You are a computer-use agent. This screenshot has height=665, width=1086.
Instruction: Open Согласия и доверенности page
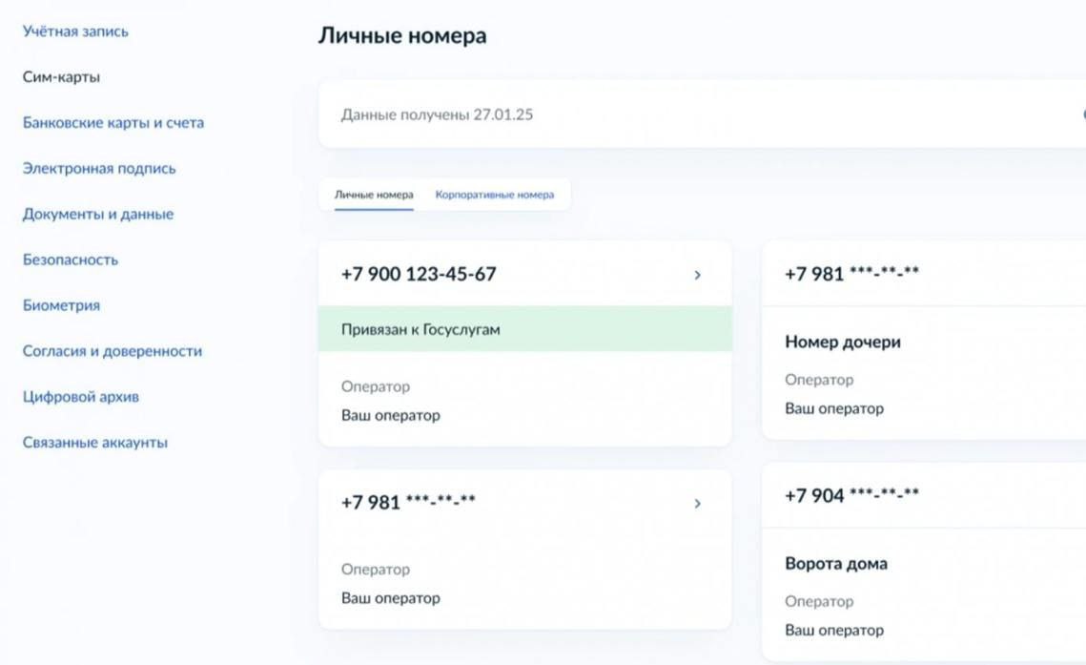(x=113, y=351)
